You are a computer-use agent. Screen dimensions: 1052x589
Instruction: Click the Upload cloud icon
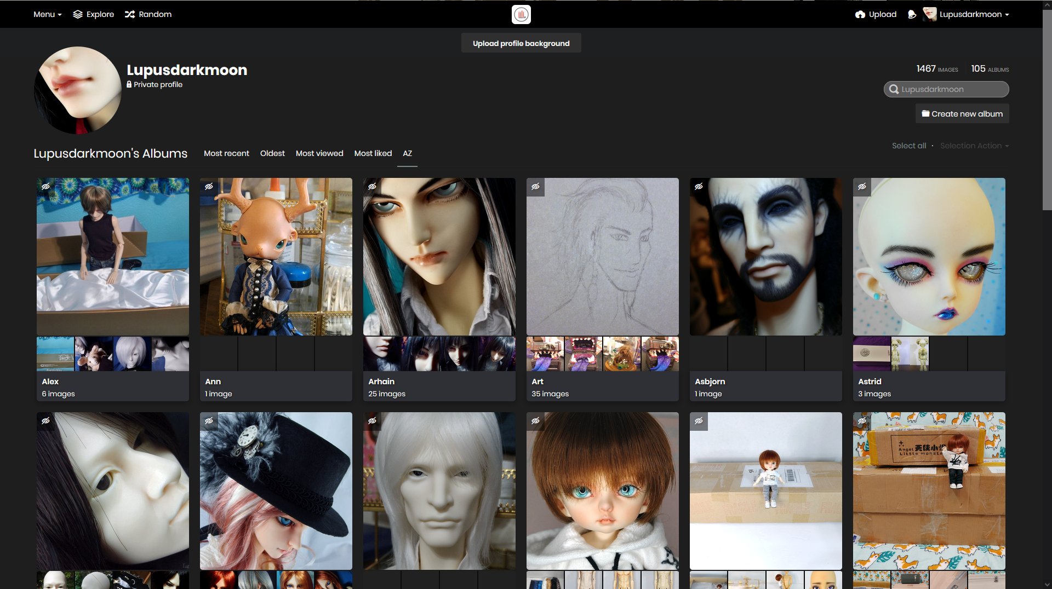860,14
